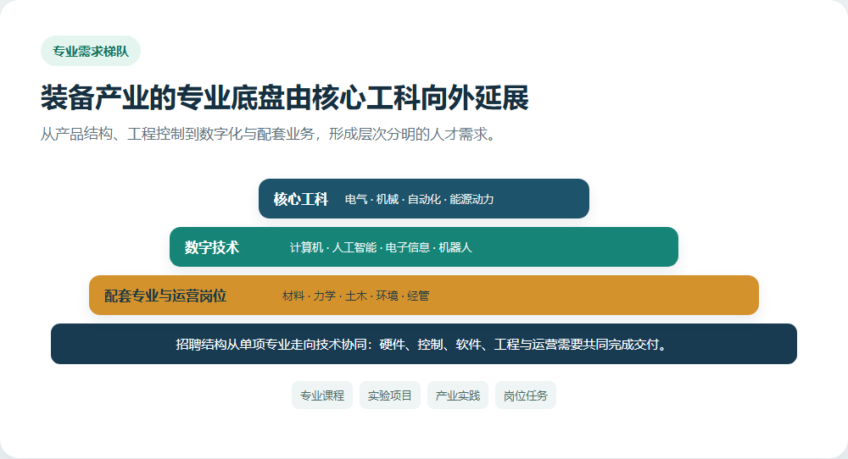Click the 专业需求梯队 badge
This screenshot has height=459, width=848.
tap(91, 52)
